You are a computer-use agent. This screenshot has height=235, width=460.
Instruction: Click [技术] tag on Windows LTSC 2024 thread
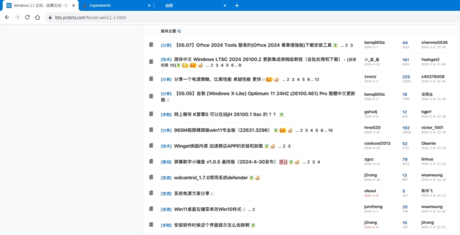[166, 59]
